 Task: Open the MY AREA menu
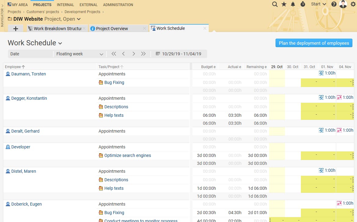pos(17,5)
